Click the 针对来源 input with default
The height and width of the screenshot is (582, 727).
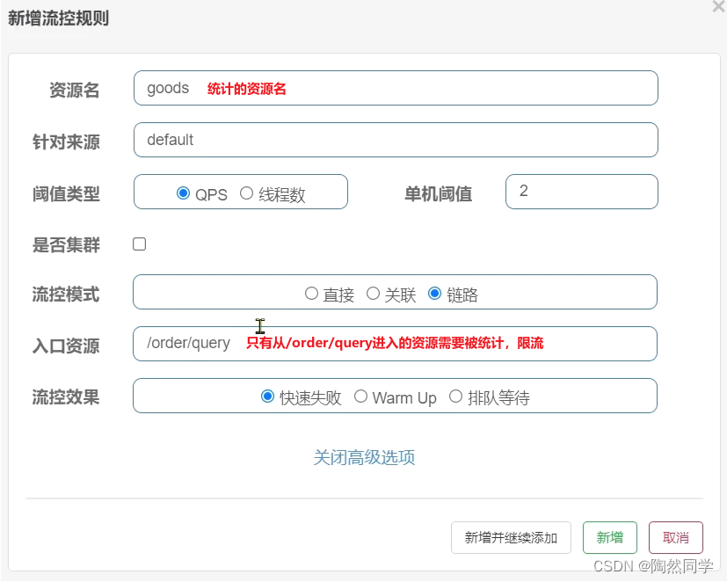tap(396, 140)
